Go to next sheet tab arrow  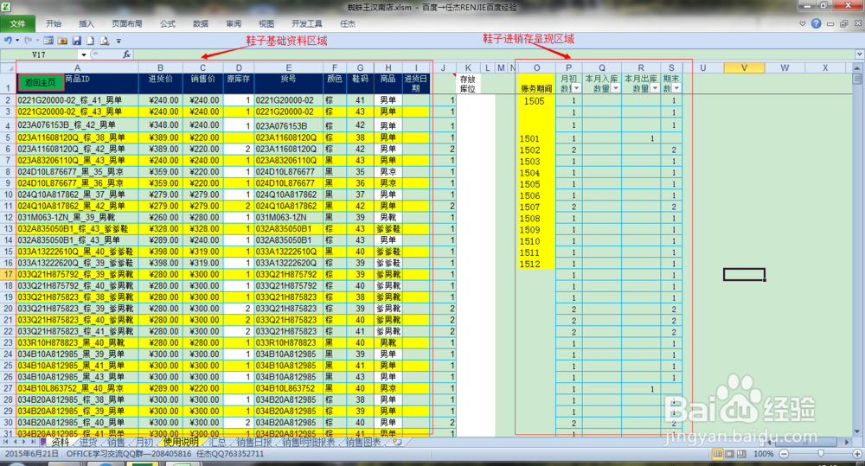(25, 442)
